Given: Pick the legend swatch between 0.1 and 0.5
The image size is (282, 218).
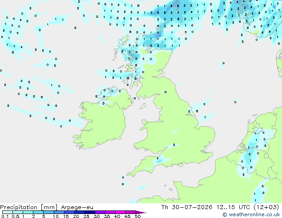Looking at the screenshot, I should [x=8, y=212].
